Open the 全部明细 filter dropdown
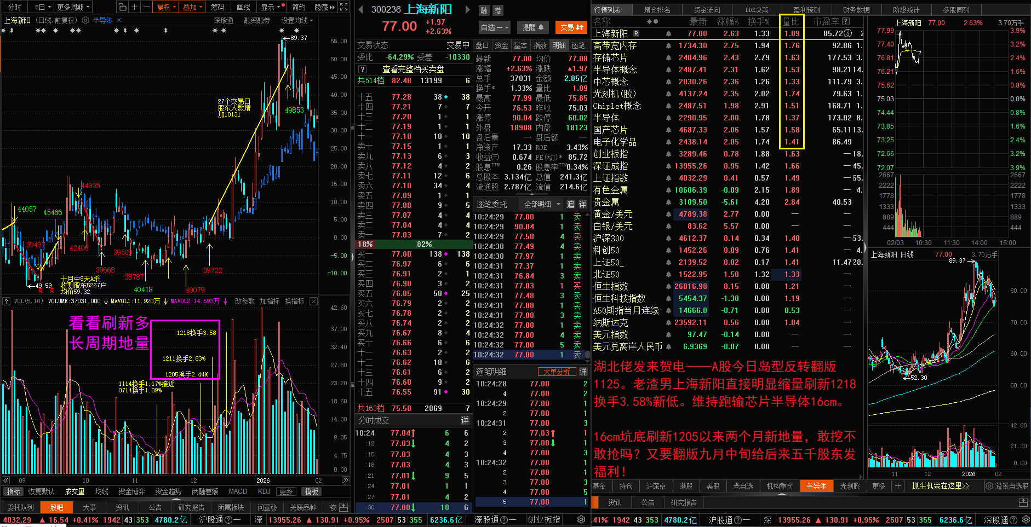This screenshot has height=527, width=1031. [x=542, y=204]
